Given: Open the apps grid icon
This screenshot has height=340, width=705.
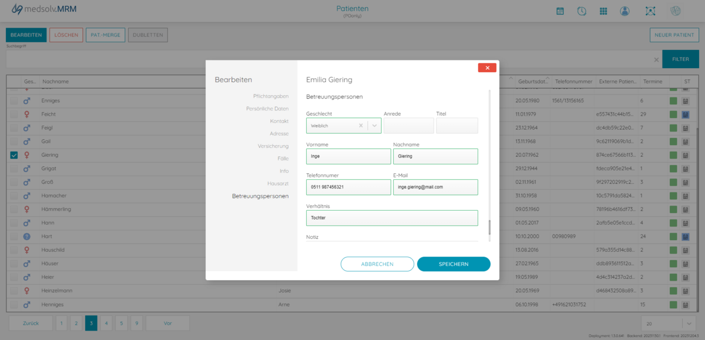Looking at the screenshot, I should [x=603, y=11].
